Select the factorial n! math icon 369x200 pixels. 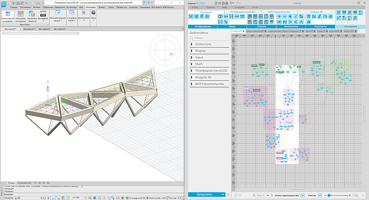click(x=285, y=22)
